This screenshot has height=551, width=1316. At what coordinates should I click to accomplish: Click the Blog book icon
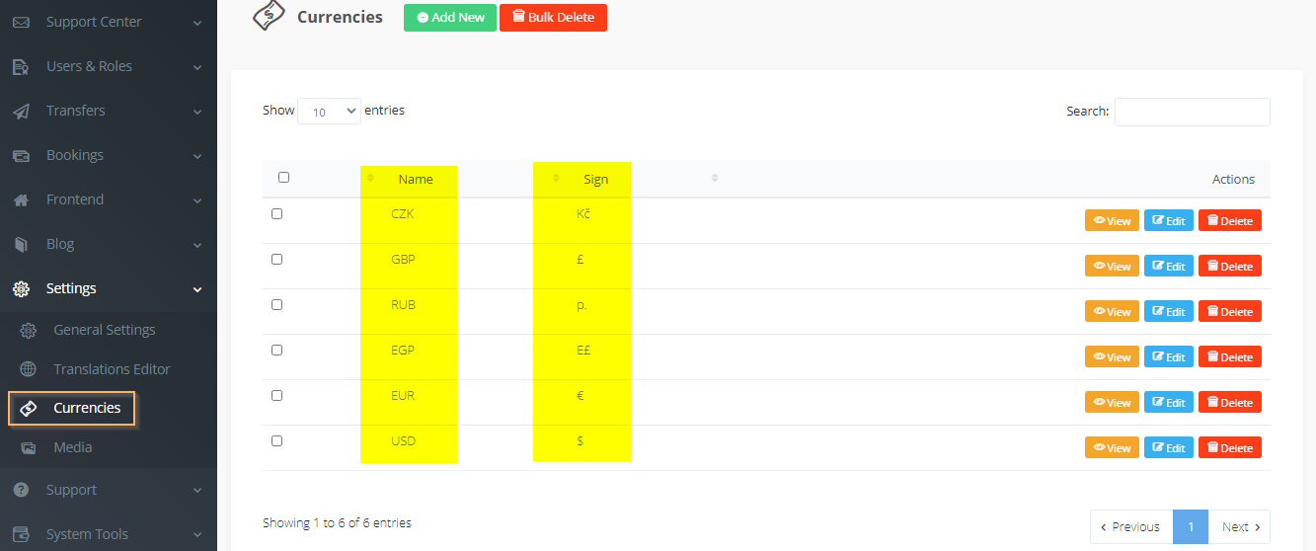(21, 244)
